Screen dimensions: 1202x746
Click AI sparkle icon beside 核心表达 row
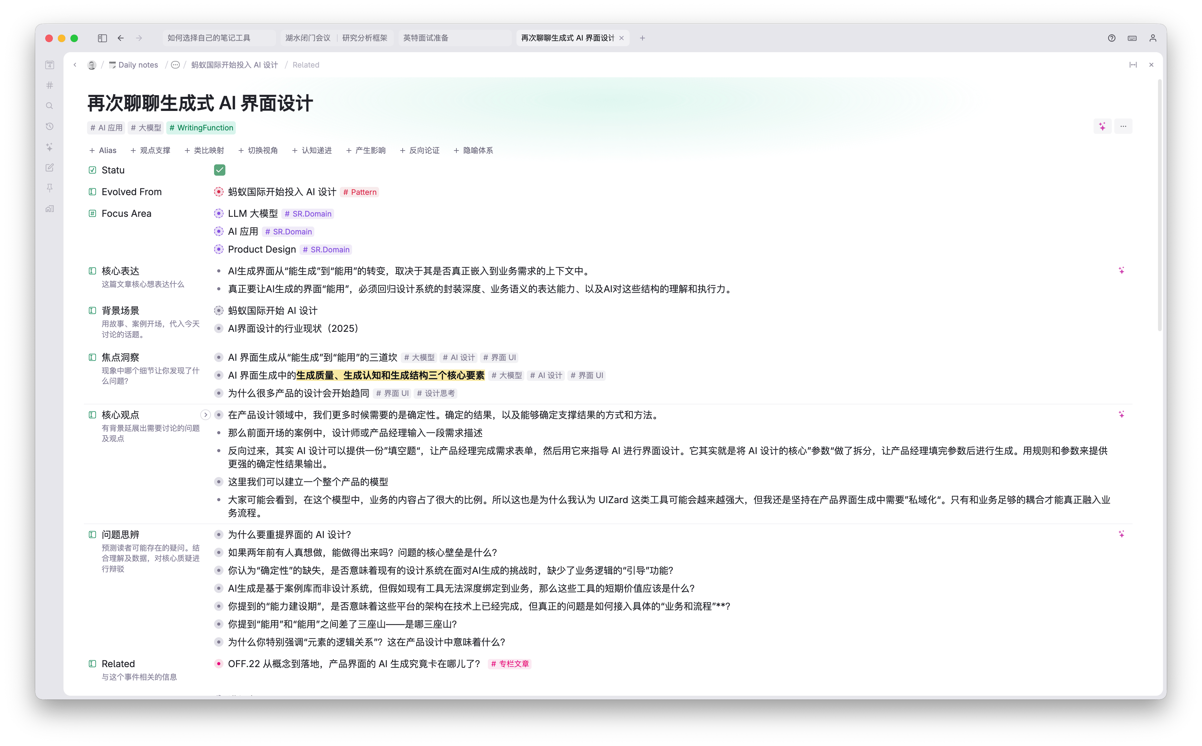click(1121, 270)
